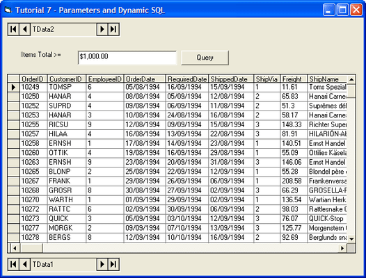Select the RequiredDate column header
Viewport: 366px width, 278px height.
(187, 79)
